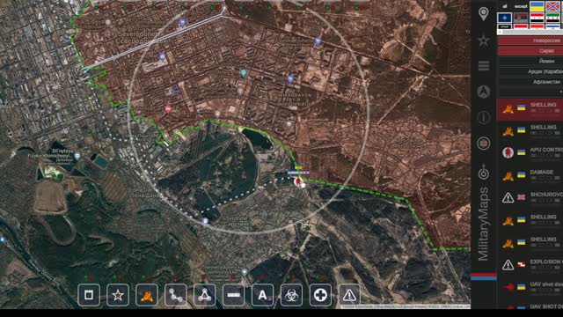Toggle the three-star green Syrian flag filter

pos(553,18)
